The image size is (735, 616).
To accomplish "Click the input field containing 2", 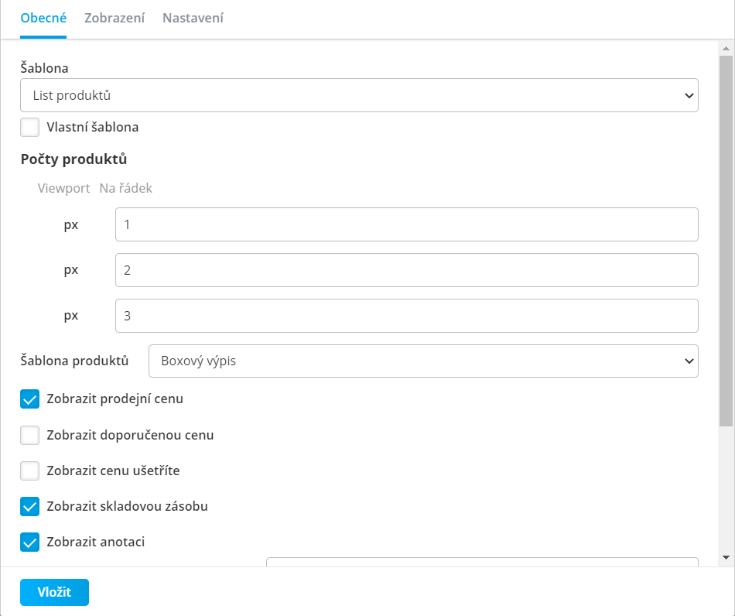I will pyautogui.click(x=407, y=270).
